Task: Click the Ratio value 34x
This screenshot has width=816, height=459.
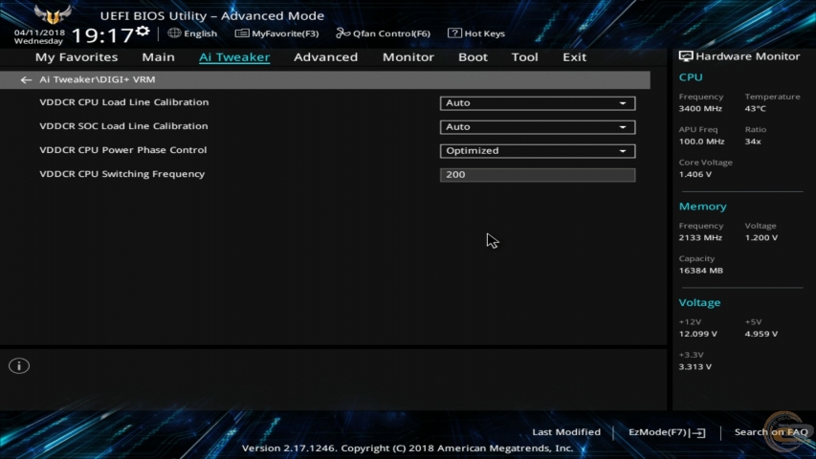Action: click(x=753, y=142)
